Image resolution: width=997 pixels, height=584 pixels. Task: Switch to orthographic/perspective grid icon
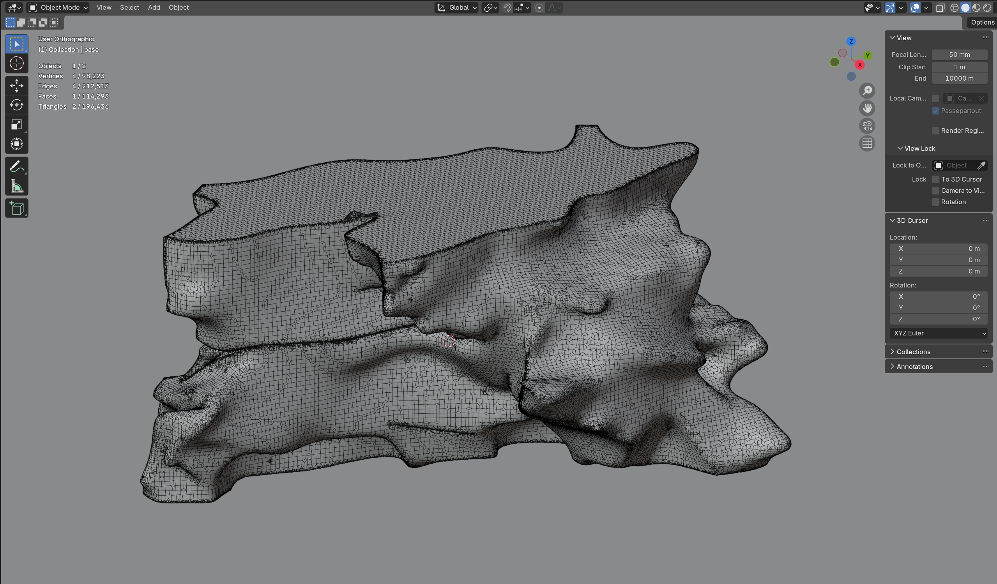867,143
